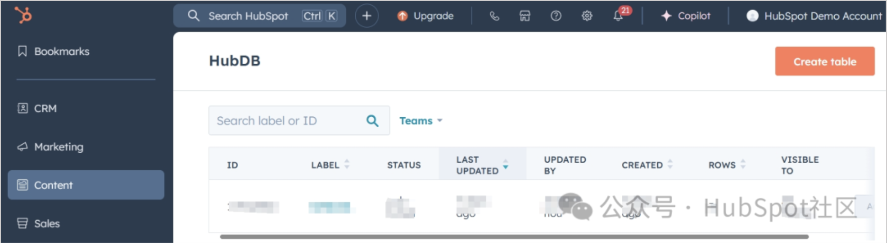Click the Create table button
This screenshot has height=243, width=887.
coord(824,62)
